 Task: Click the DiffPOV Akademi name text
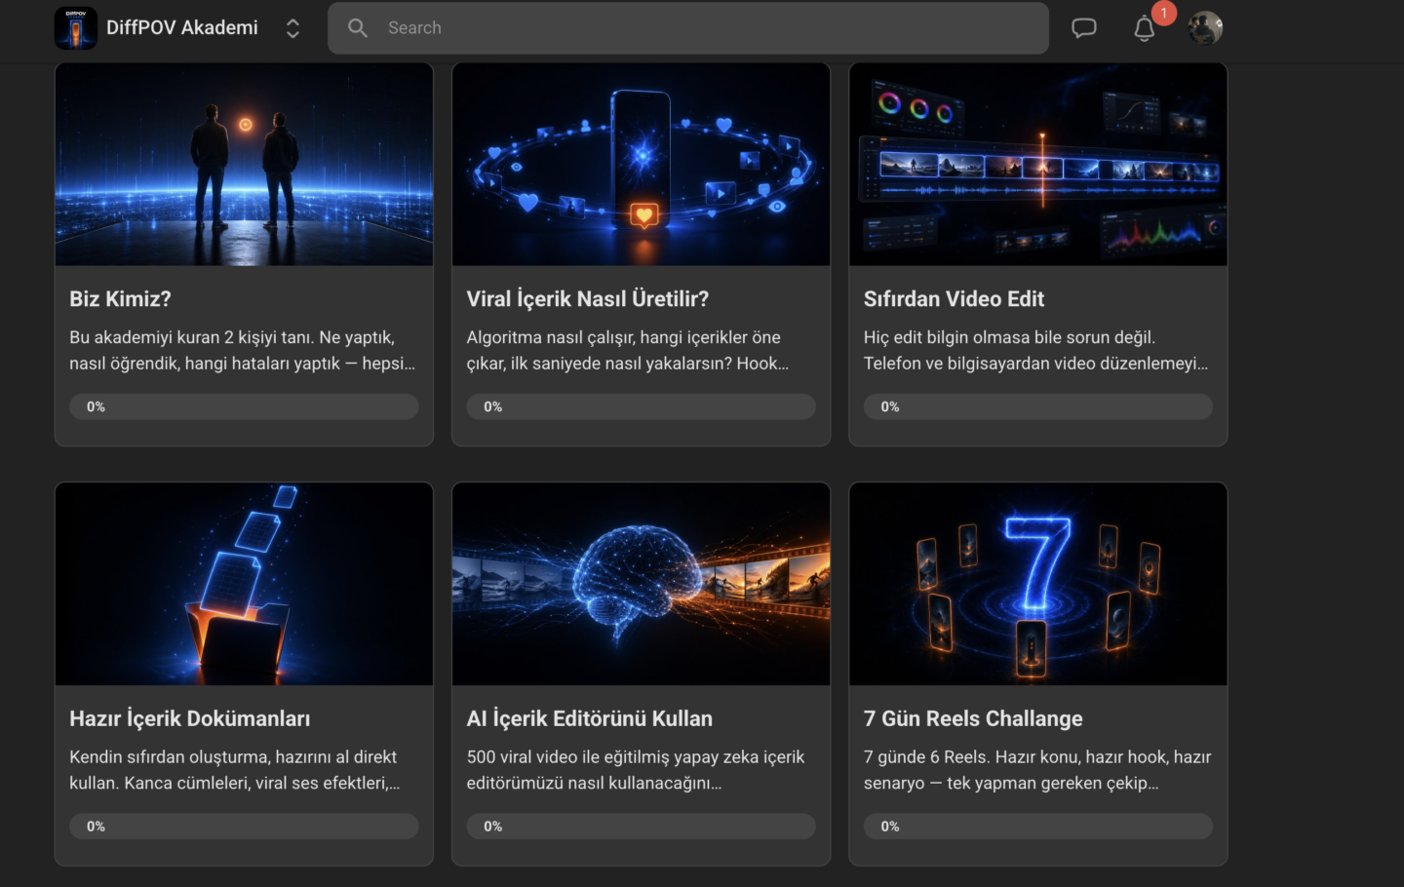pos(182,28)
